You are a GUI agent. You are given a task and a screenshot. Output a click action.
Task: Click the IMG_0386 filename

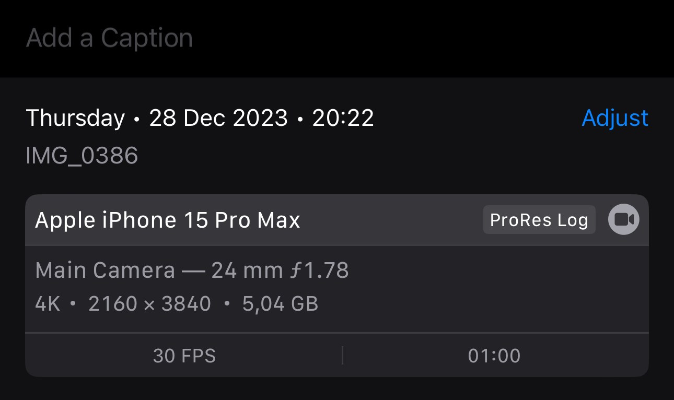[x=82, y=156]
